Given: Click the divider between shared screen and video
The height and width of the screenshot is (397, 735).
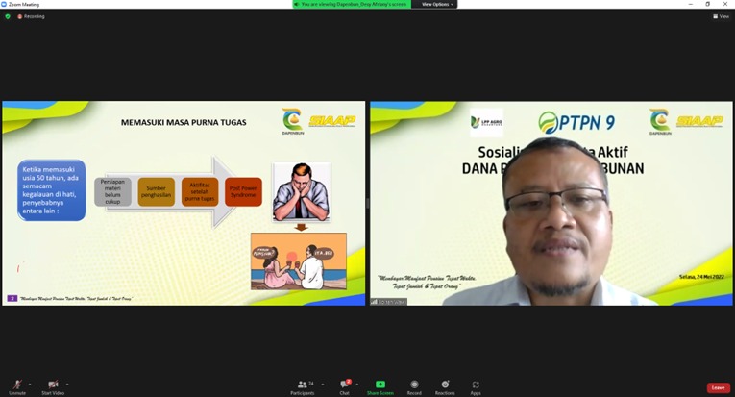Looking at the screenshot, I should click(x=367, y=203).
